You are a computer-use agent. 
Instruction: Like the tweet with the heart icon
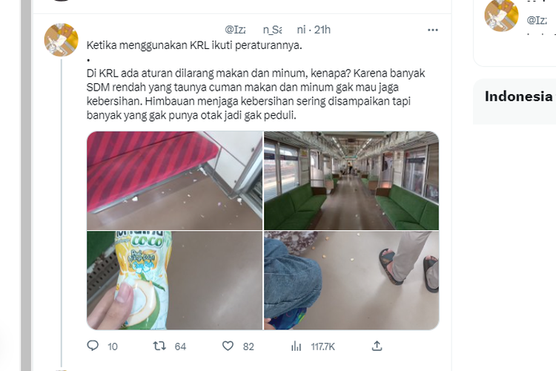coord(228,346)
